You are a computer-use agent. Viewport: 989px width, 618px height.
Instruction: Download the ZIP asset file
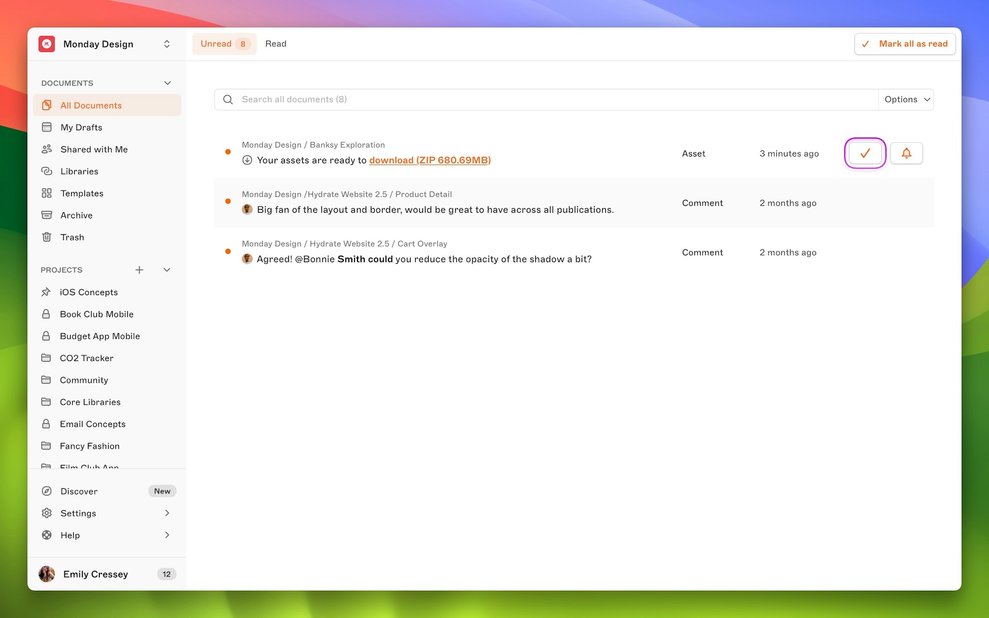tap(430, 160)
